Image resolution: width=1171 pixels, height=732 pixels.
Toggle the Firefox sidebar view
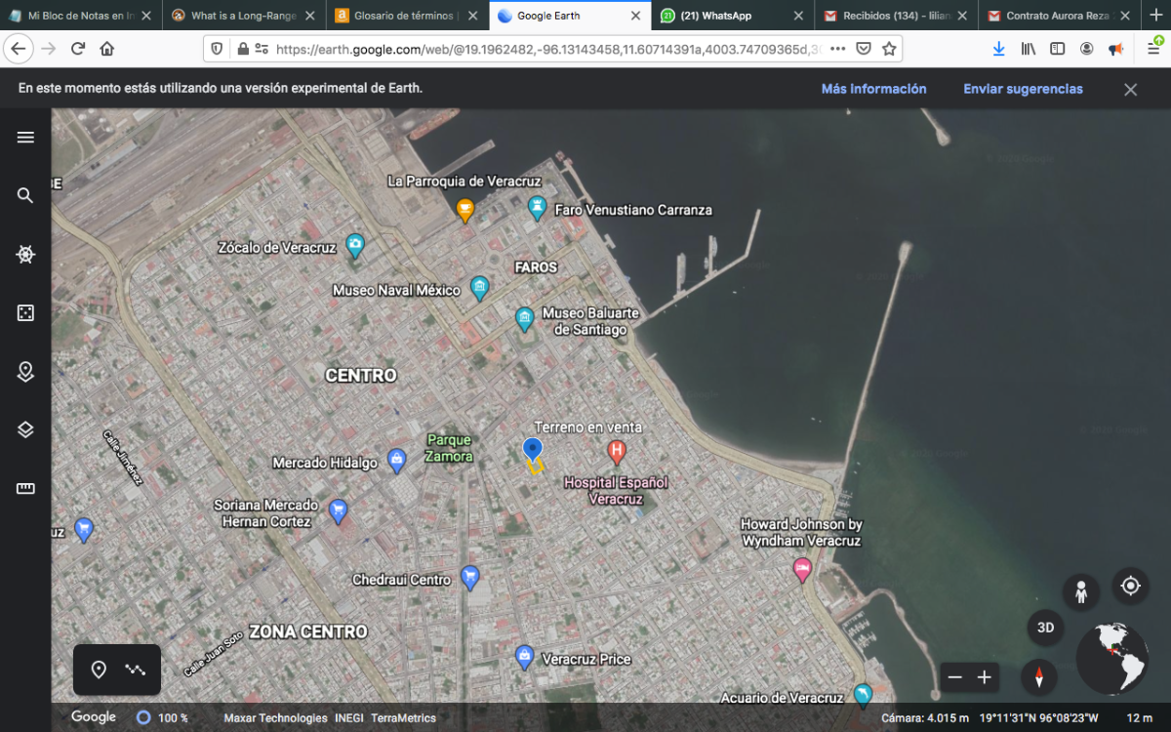pyautogui.click(x=1058, y=49)
